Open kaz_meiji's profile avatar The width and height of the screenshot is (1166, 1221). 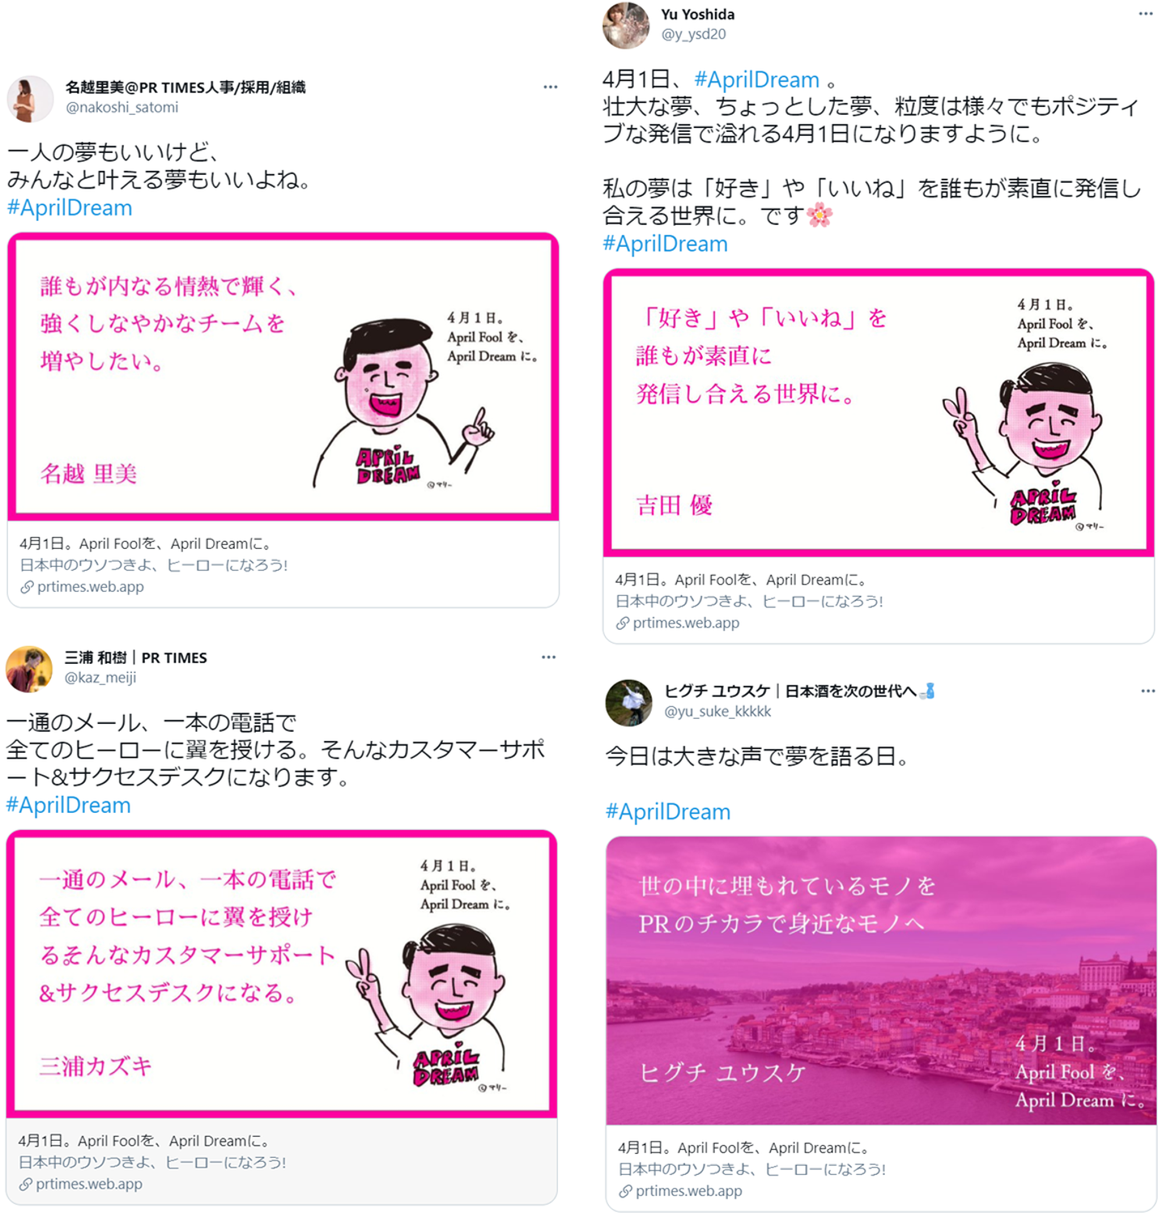[29, 669]
